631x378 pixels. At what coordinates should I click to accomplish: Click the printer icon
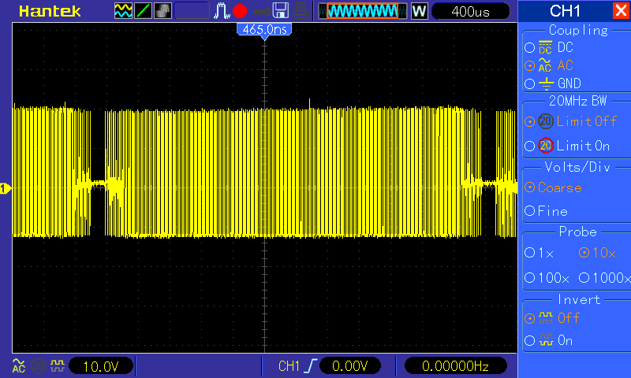(301, 11)
